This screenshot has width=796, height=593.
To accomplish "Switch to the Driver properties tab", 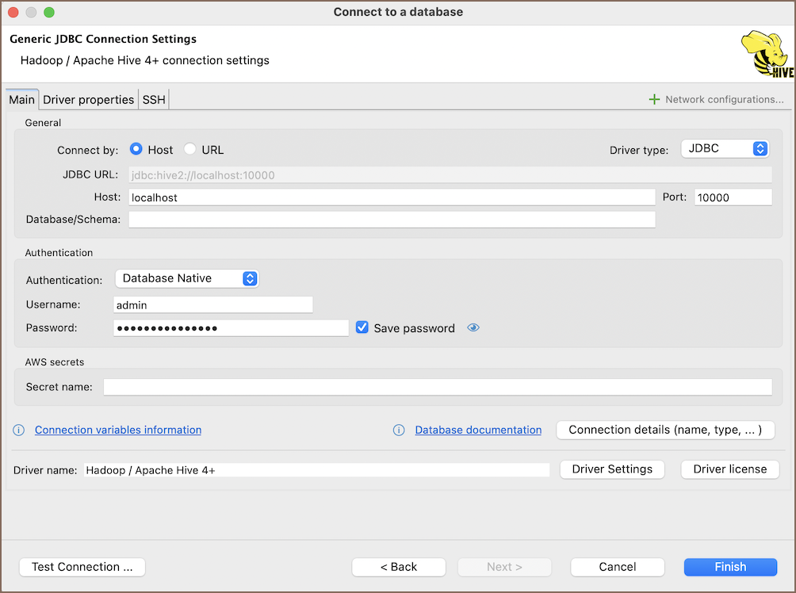I will pyautogui.click(x=88, y=99).
